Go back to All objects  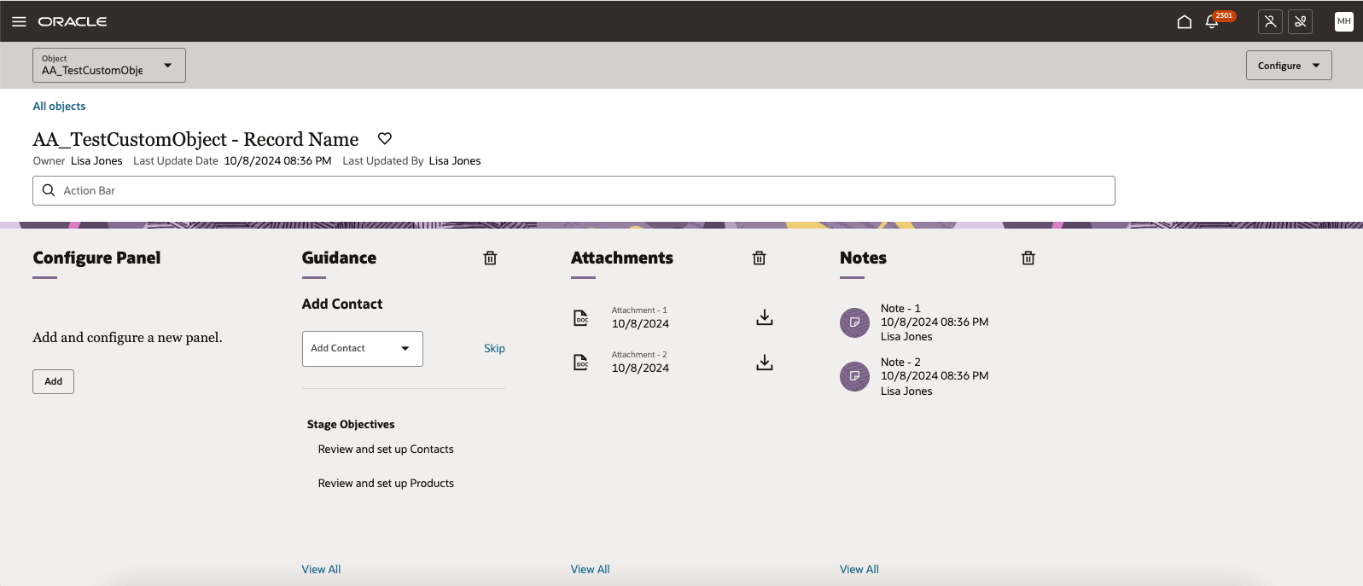[59, 106]
